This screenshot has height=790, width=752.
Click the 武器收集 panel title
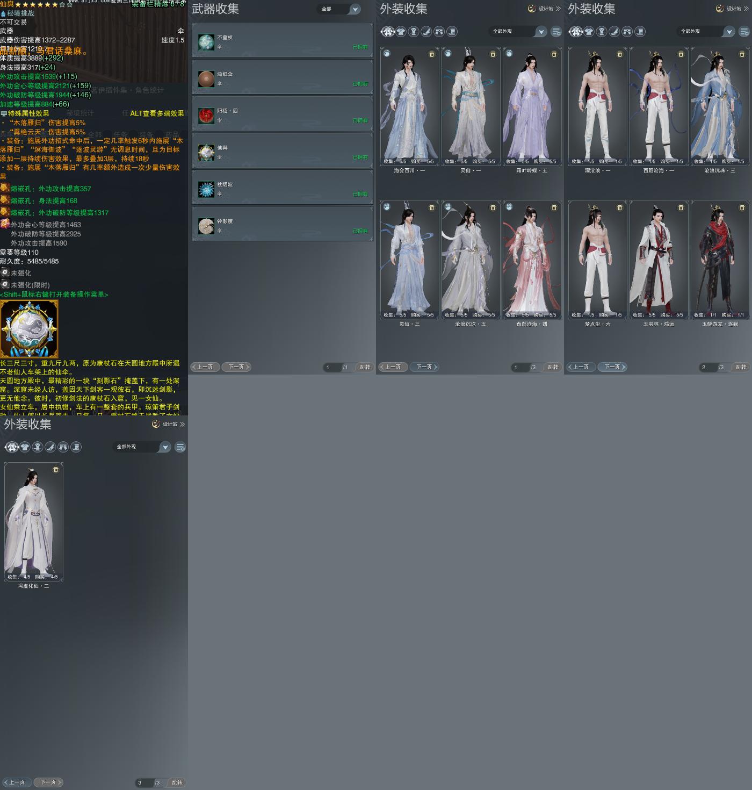[215, 9]
